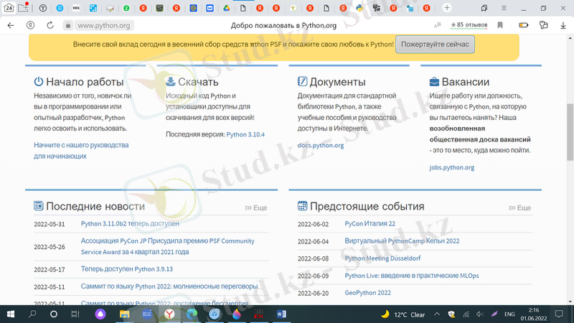Open File Explorer from the taskbar
This screenshot has width=574, height=323.
[x=124, y=314]
